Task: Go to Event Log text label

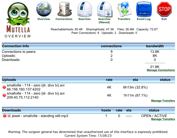Action: coord(144,19)
